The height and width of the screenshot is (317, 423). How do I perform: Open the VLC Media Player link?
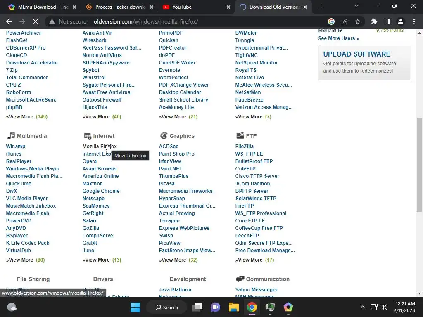(27, 199)
